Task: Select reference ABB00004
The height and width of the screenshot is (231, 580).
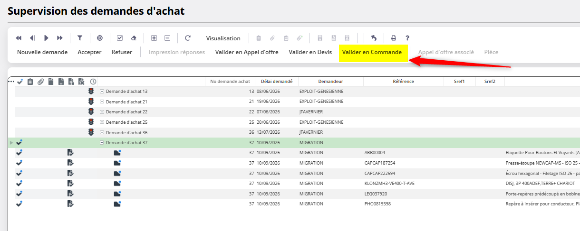Action: point(375,153)
